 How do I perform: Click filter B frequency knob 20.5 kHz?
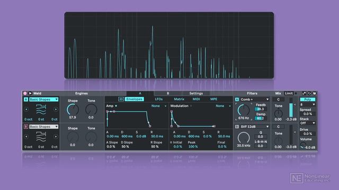pyautogui.click(x=244, y=138)
